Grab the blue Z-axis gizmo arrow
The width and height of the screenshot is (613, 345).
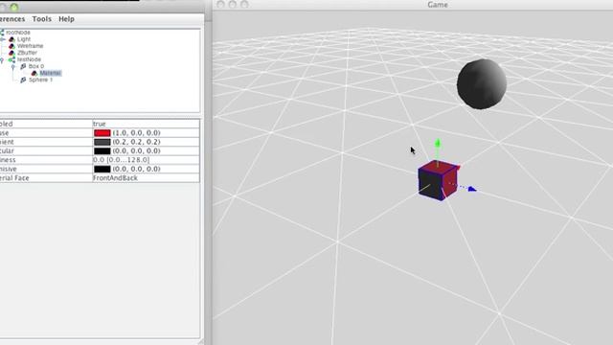click(472, 189)
